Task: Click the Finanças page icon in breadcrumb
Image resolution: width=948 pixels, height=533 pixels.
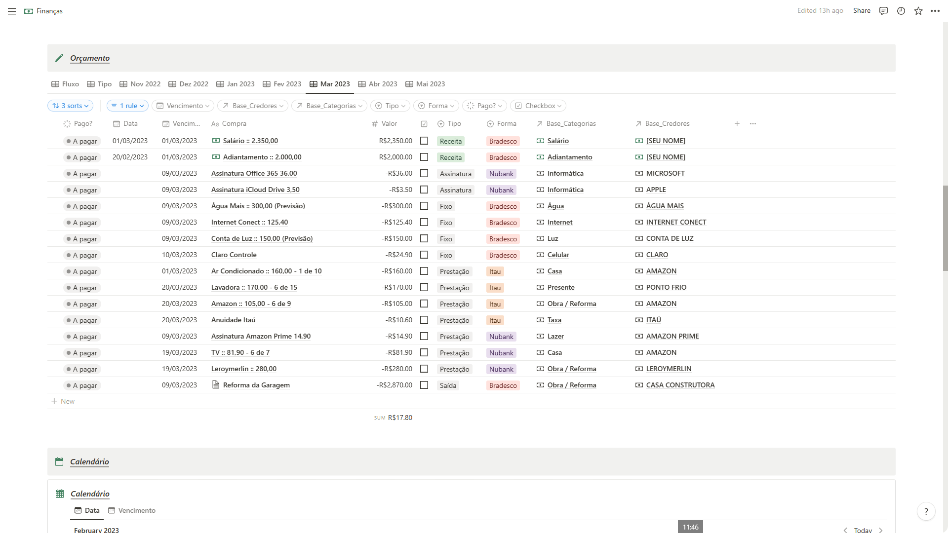Action: point(29,11)
